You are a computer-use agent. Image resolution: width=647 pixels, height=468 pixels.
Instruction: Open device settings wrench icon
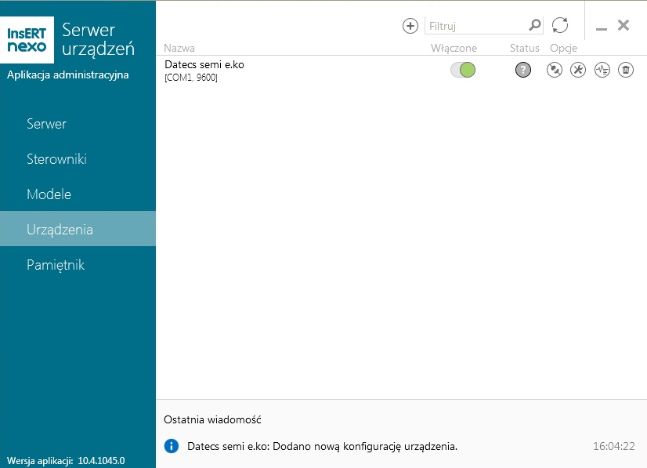(x=578, y=71)
